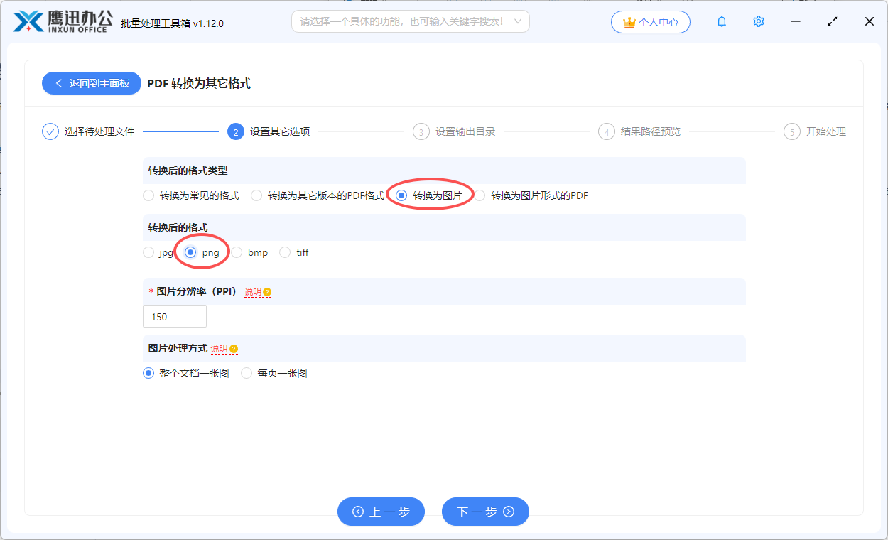Click the 转换后的格式类型 heading

tap(188, 171)
